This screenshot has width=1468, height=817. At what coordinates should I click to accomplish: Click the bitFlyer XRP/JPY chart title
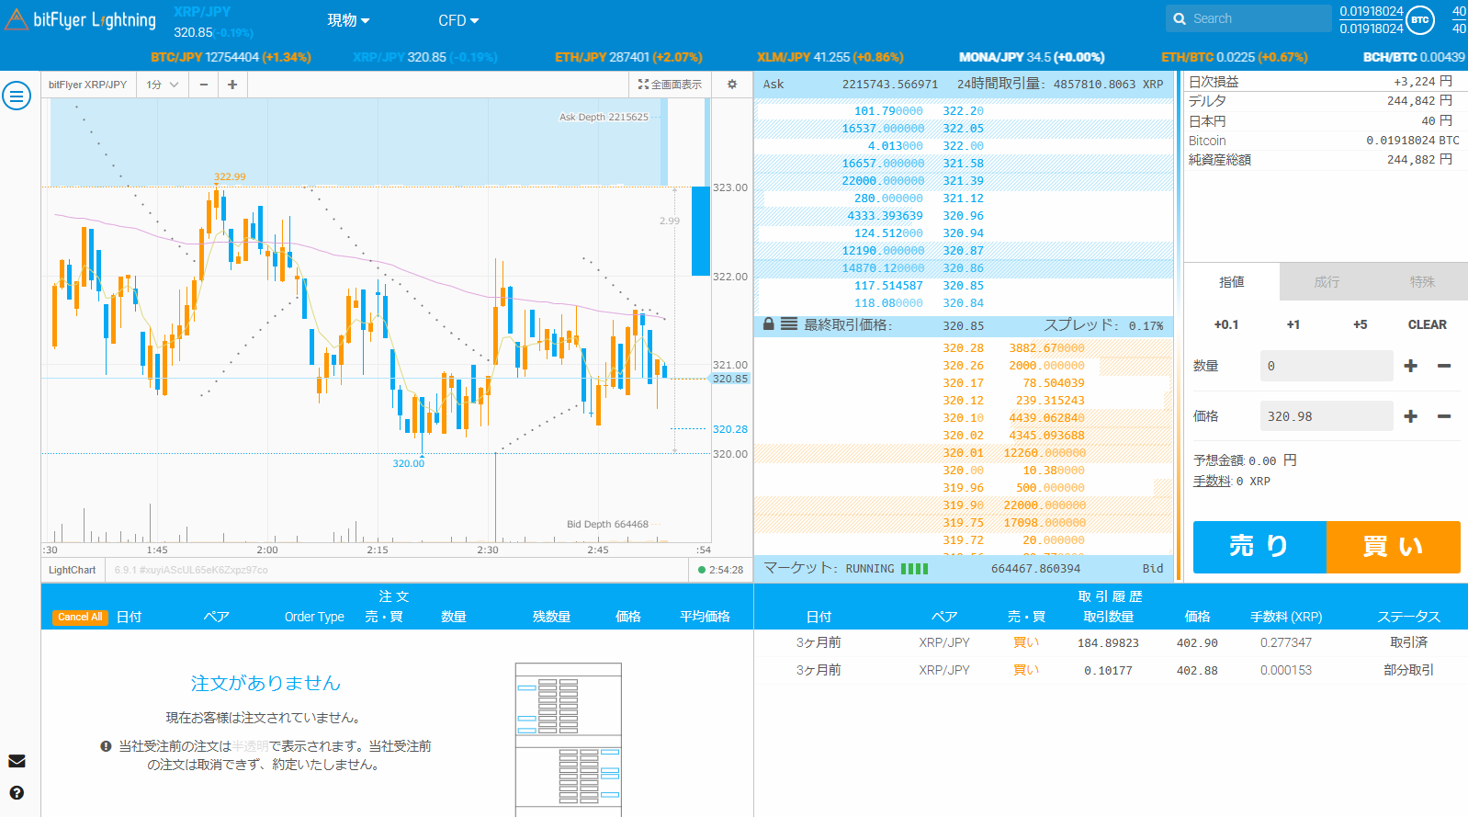(x=87, y=85)
